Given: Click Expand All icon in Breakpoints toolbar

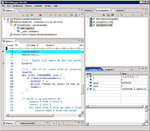Looking at the screenshot, I should click(x=133, y=15).
